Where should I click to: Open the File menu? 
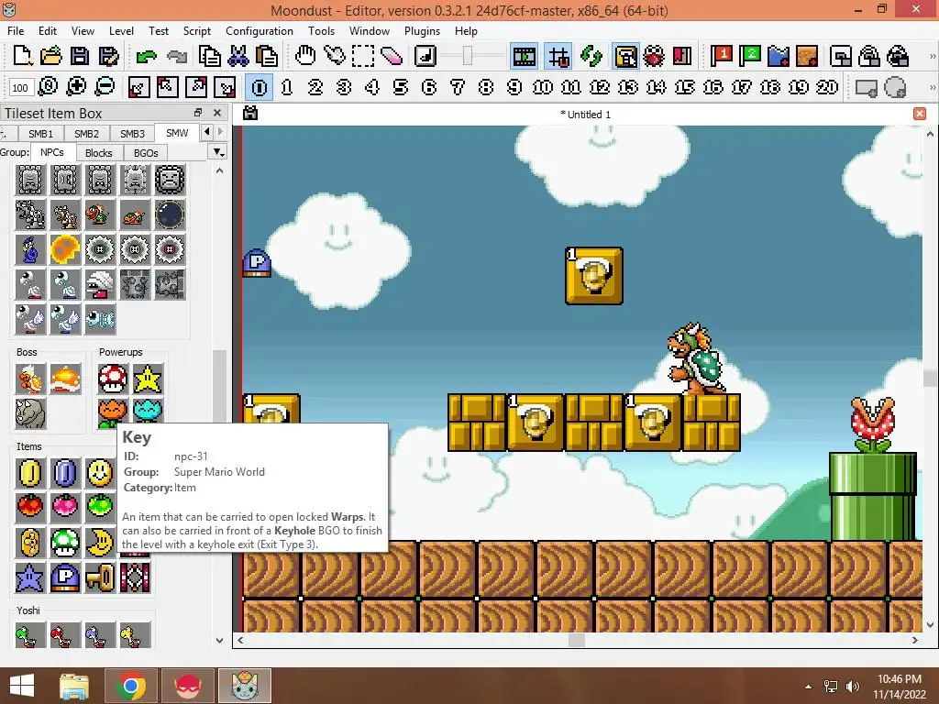click(x=16, y=30)
